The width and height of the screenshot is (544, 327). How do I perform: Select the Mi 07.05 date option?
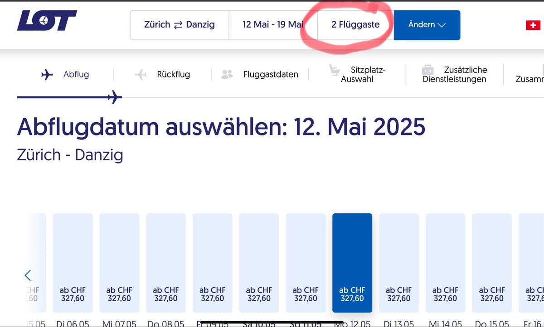pos(119,263)
